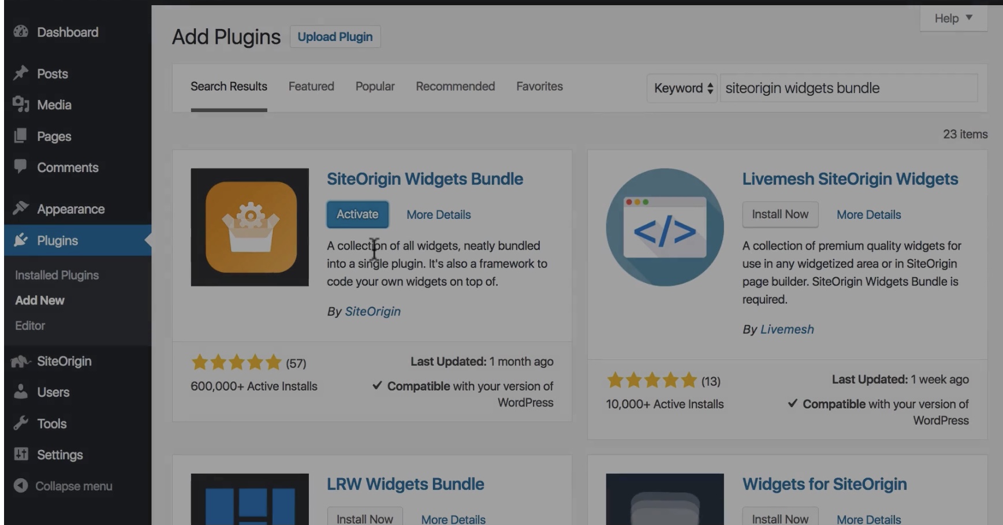Activate the SiteOrigin Widgets Bundle plugin

click(x=357, y=214)
